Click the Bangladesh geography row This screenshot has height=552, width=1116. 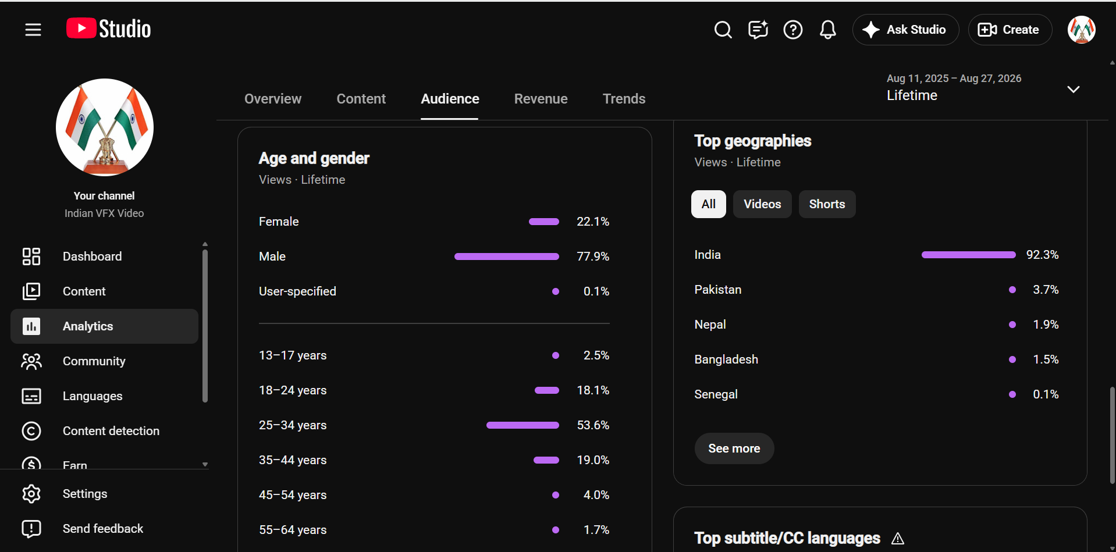click(x=876, y=359)
